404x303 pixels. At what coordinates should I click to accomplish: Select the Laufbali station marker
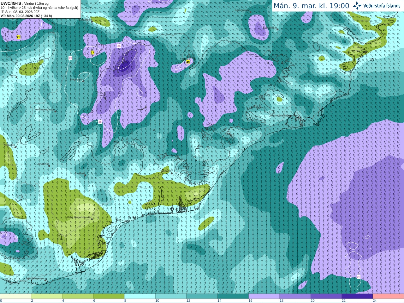(x=85, y=175)
